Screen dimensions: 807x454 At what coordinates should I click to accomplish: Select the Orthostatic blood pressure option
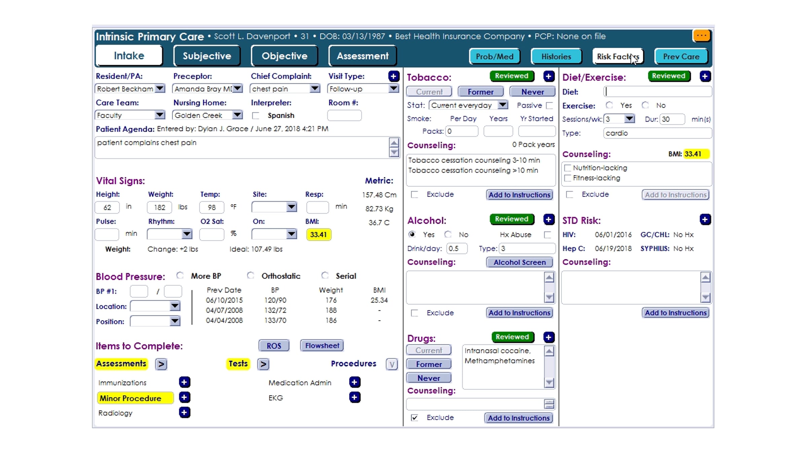(x=251, y=276)
